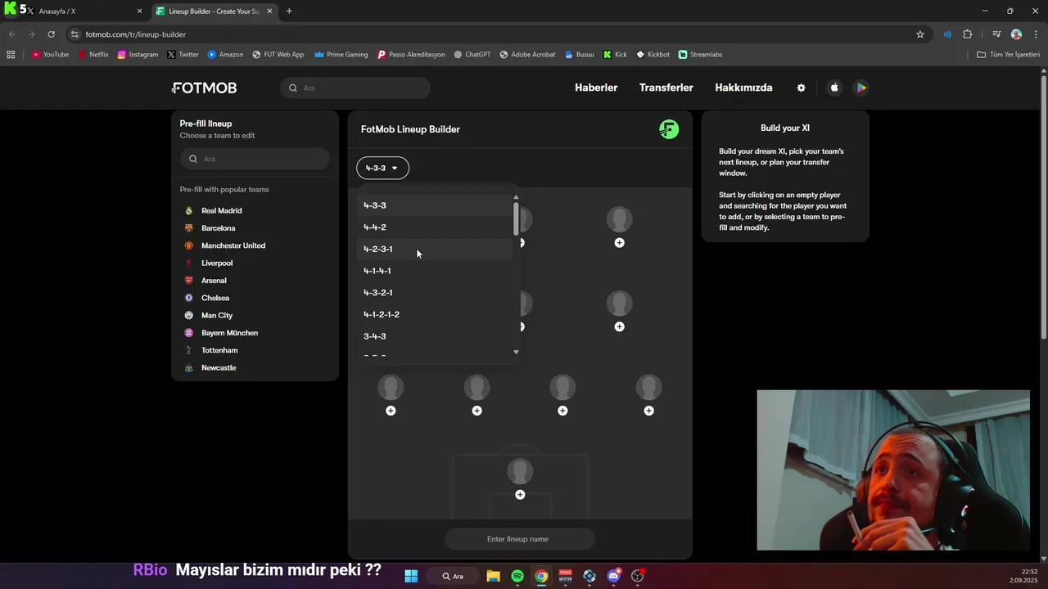Open the Prime Gaming bookmark
Viewport: 1048px width, 589px height.
[341, 55]
